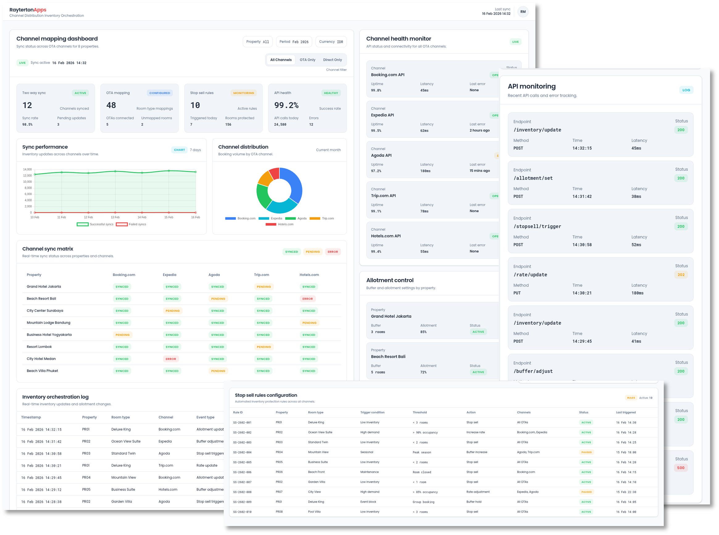This screenshot has width=719, height=535.
Task: Click the HEALTHY badge on API health card
Action: click(x=331, y=93)
